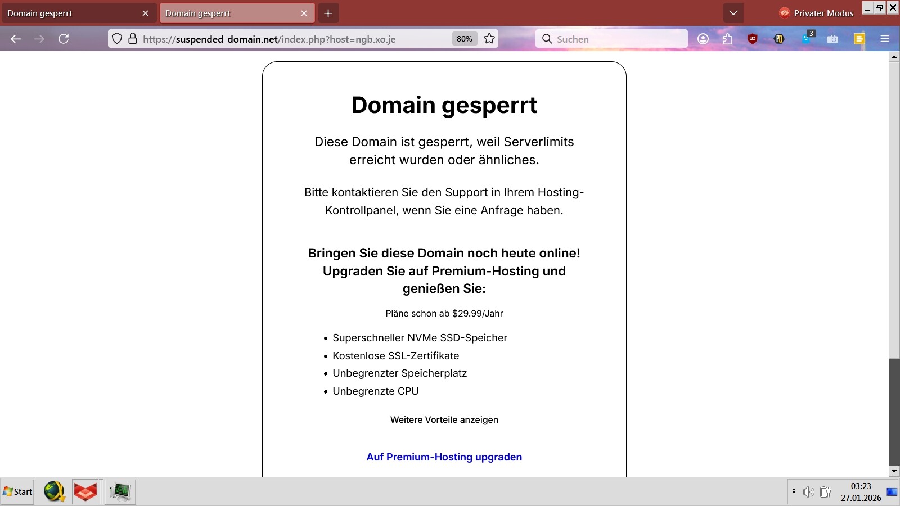
Task: Open the Firefox hamburger application menu
Action: pos(884,39)
